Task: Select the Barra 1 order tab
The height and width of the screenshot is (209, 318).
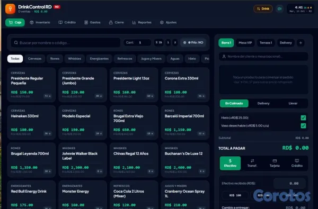Action: click(226, 43)
